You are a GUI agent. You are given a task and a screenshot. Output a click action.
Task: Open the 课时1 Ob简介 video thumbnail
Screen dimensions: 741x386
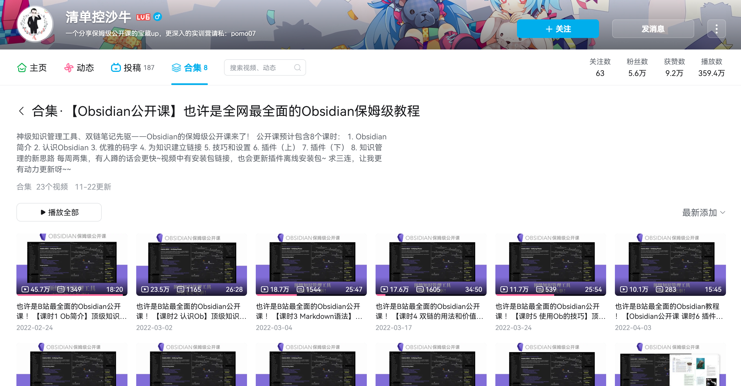(x=72, y=264)
